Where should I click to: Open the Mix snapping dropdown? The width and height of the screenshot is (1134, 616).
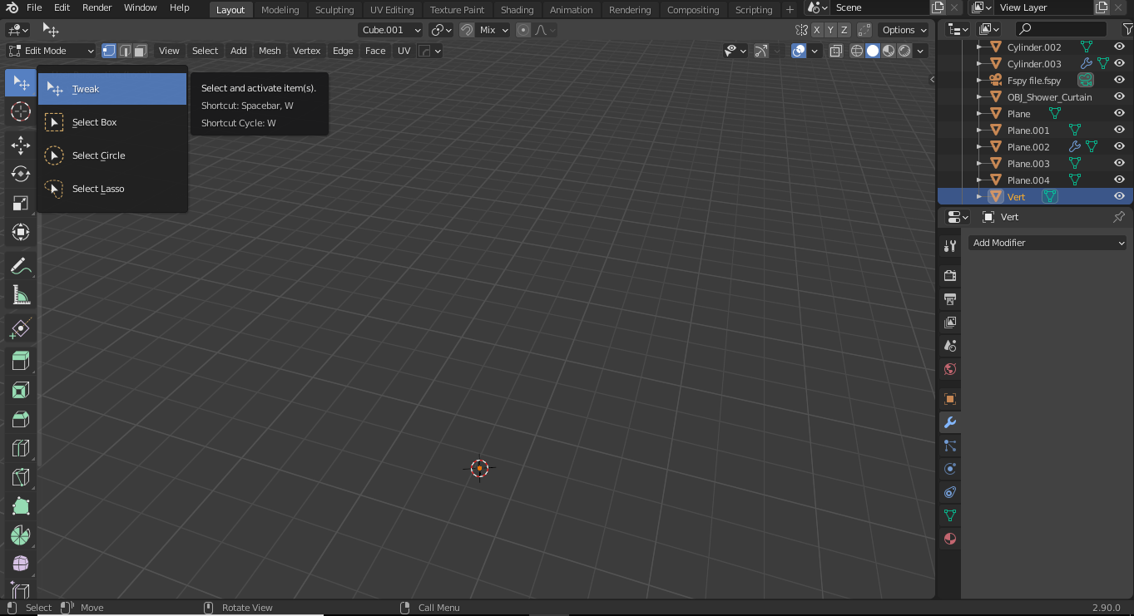[x=493, y=30]
